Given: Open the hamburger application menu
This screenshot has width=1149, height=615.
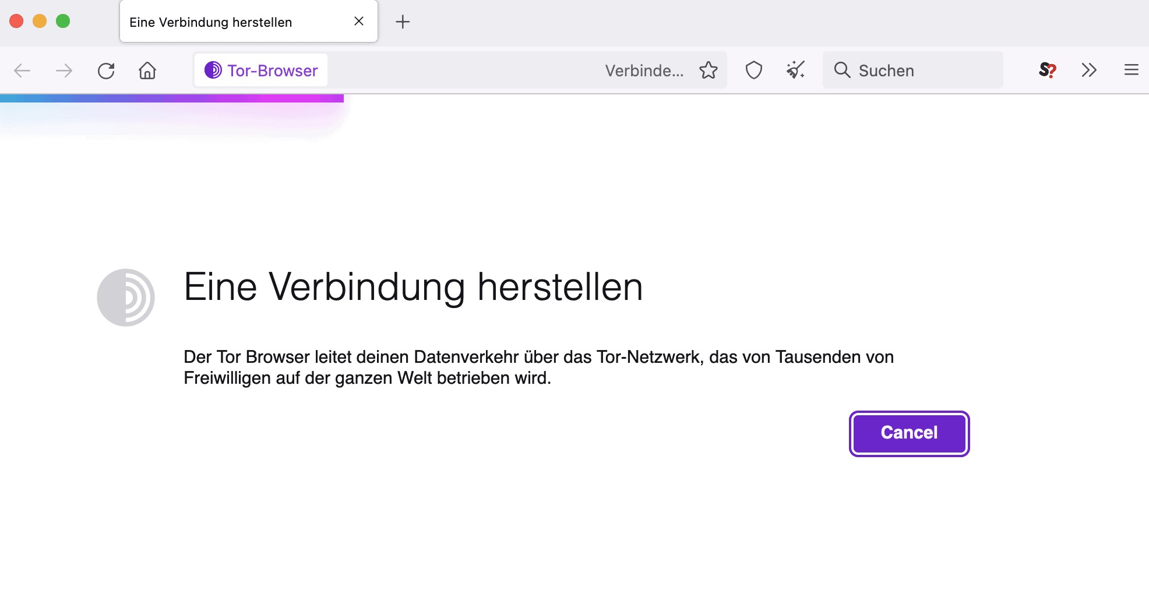Looking at the screenshot, I should coord(1132,70).
